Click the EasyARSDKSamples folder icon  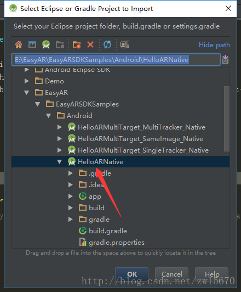(50, 104)
